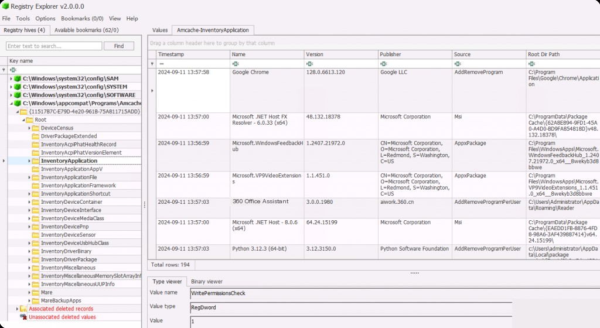Screen dimensions: 600x328
Task: Open the Options menu
Action: click(x=45, y=18)
